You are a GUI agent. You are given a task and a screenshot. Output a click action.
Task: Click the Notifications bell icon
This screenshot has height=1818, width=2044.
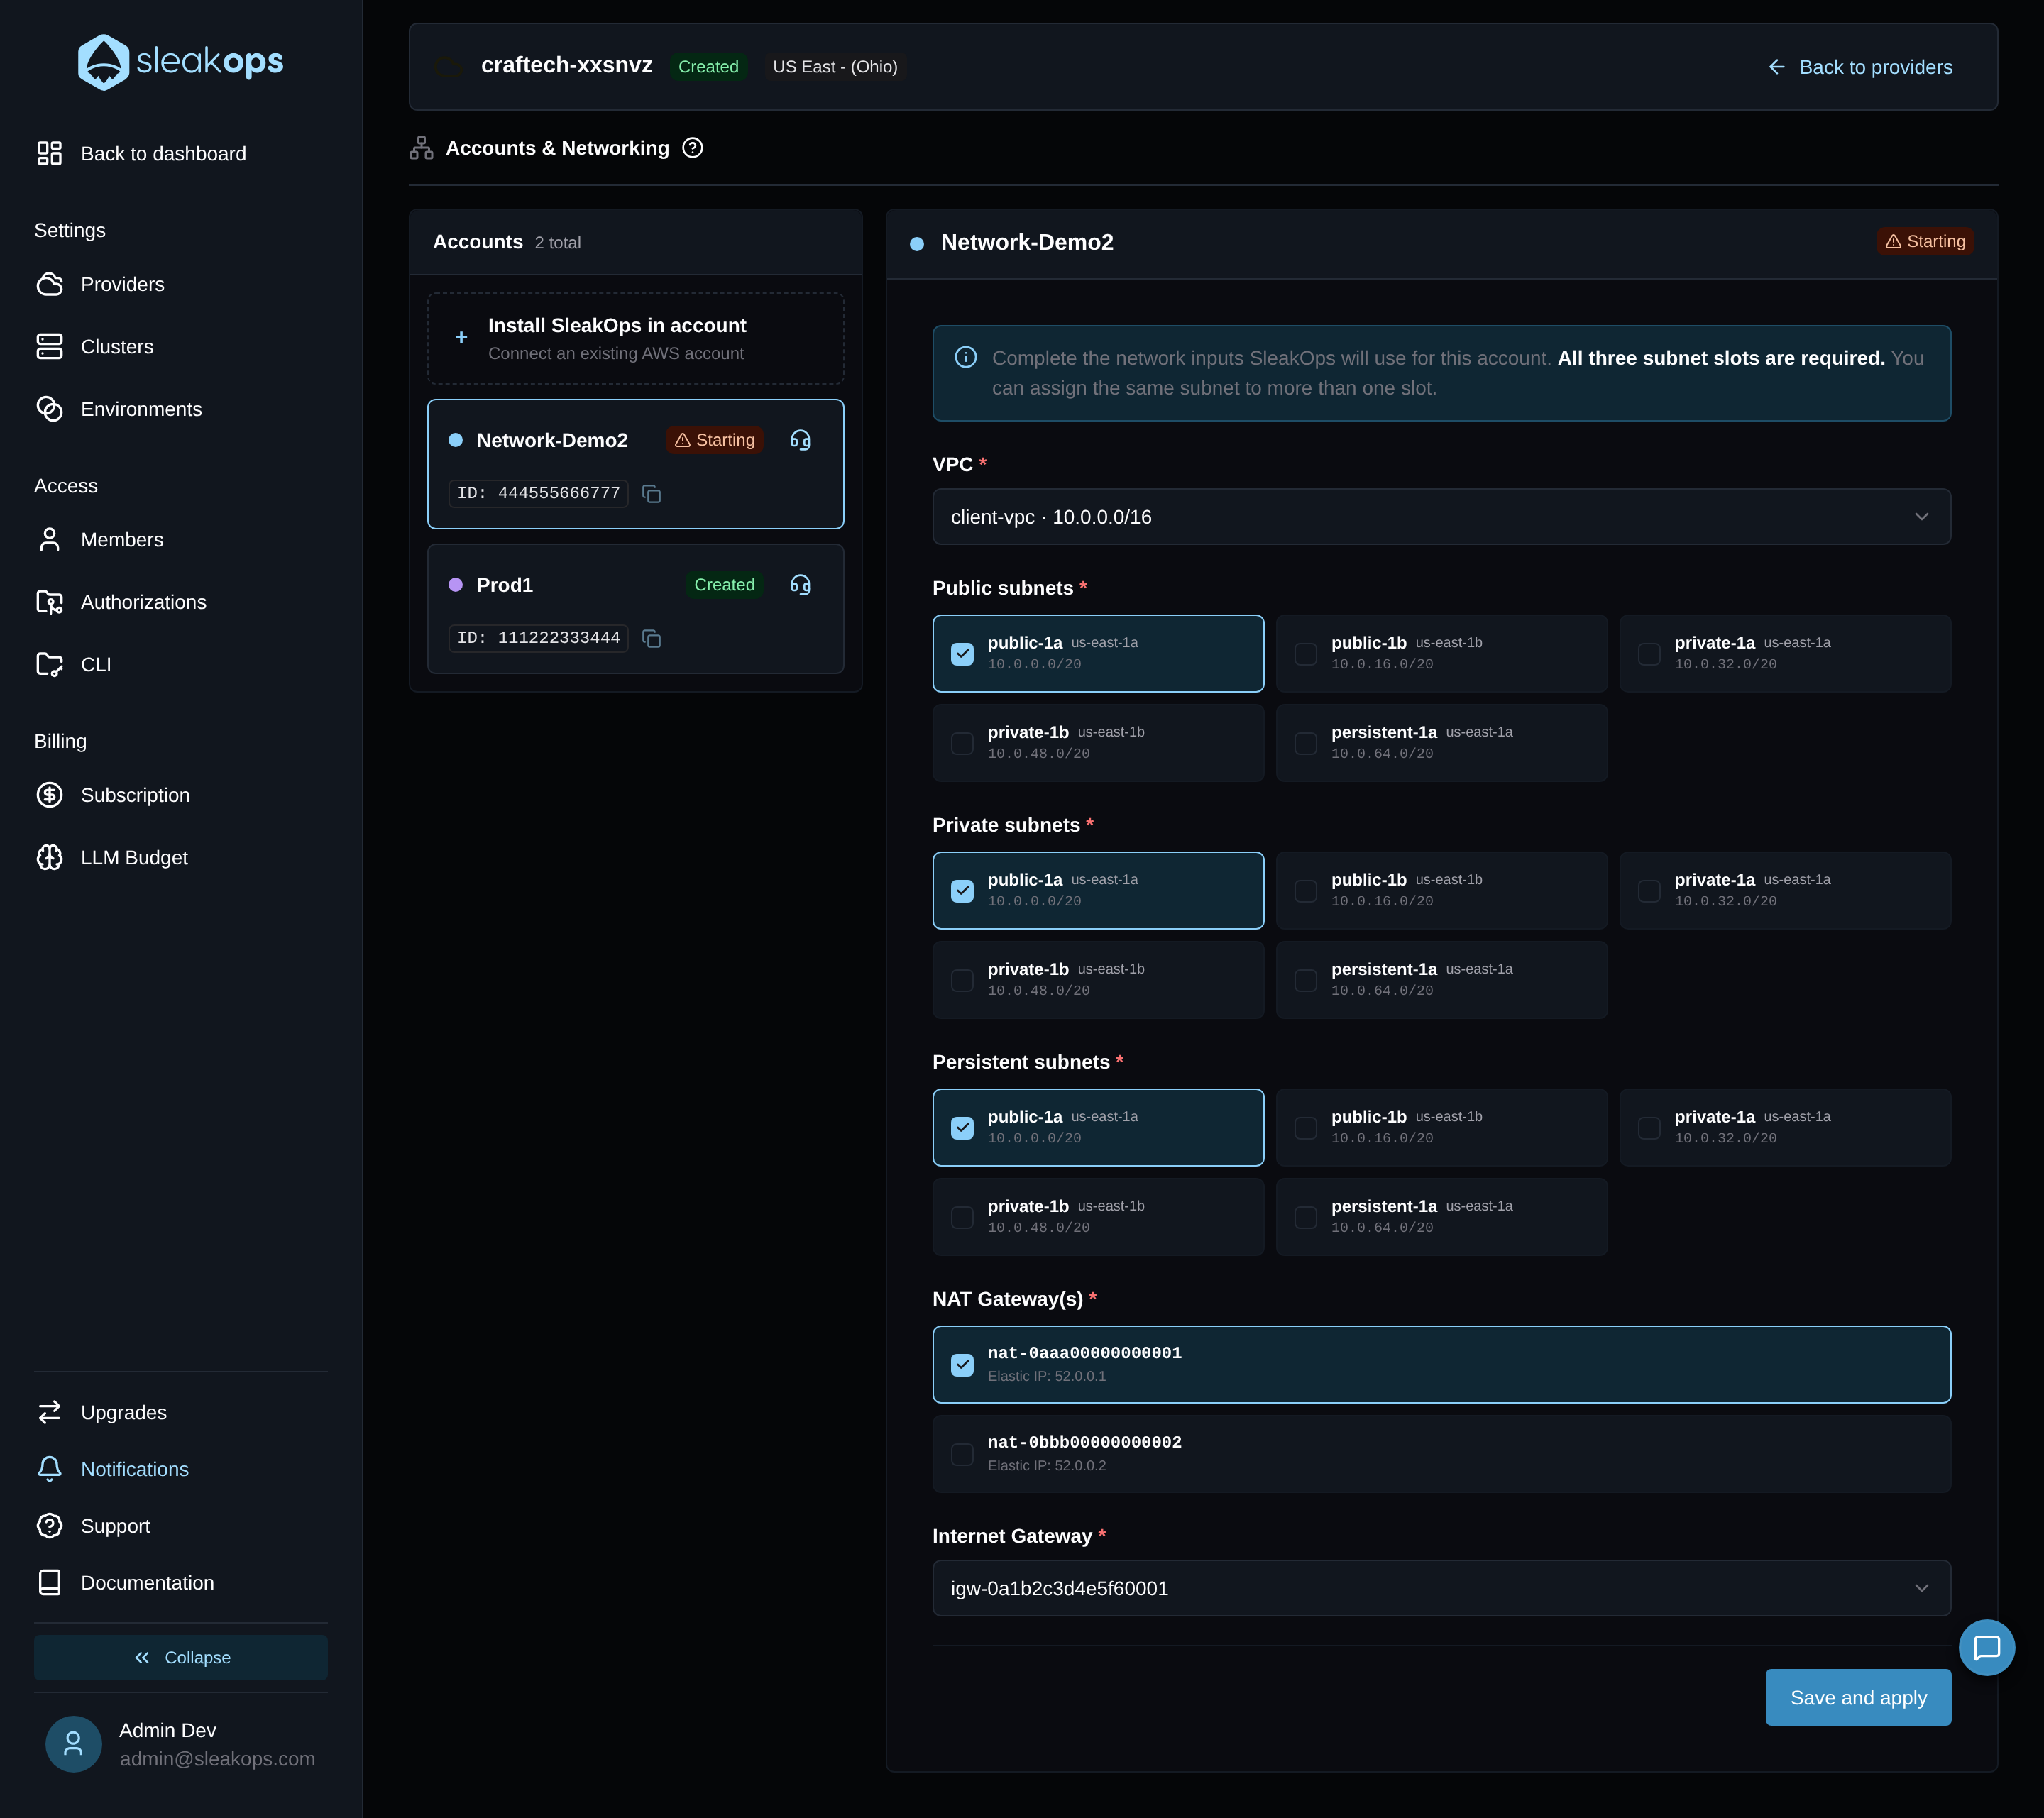(x=50, y=1469)
